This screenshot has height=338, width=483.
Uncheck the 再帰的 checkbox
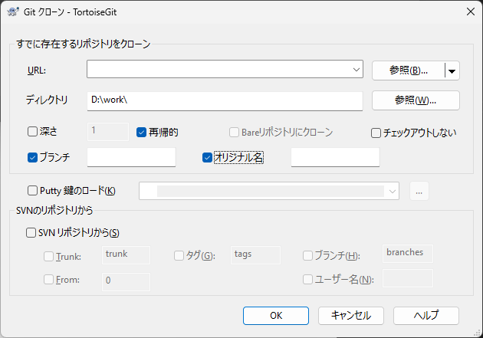tap(142, 132)
